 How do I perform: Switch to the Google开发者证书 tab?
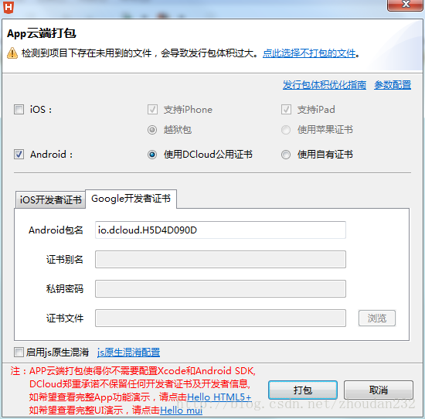[131, 199]
